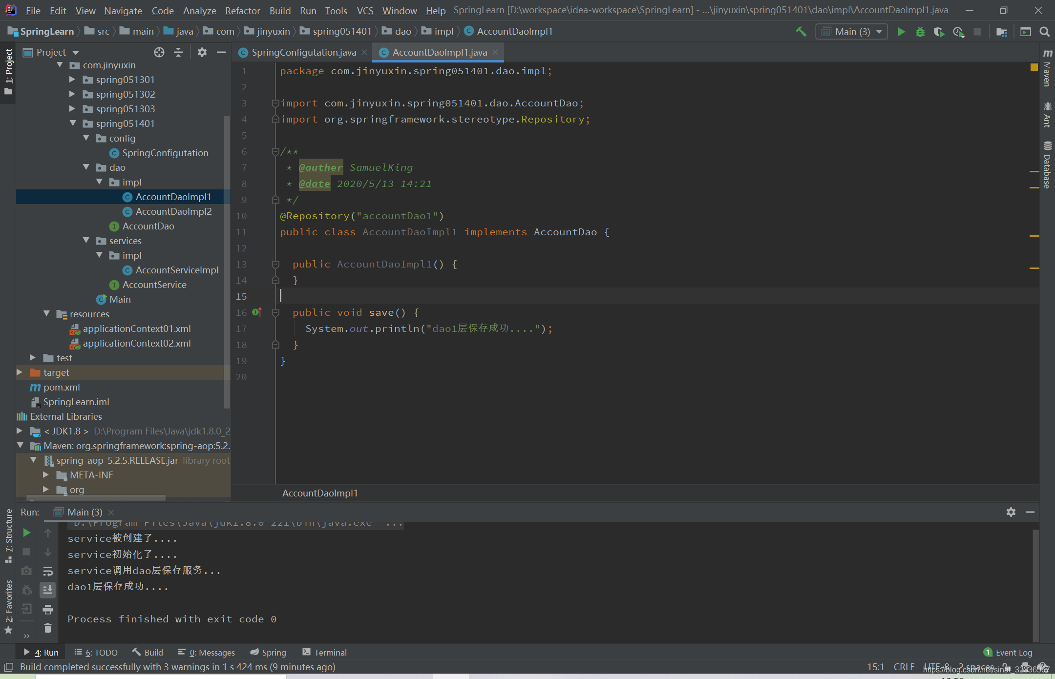1055x679 pixels.
Task: Collapse all in Project panel
Action: 178,52
